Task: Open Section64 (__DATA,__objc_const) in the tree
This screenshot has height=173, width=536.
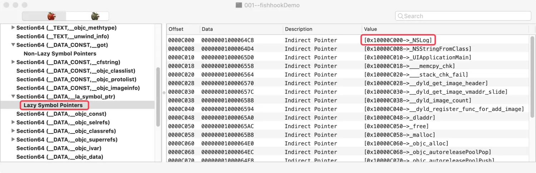Action: coord(61,114)
